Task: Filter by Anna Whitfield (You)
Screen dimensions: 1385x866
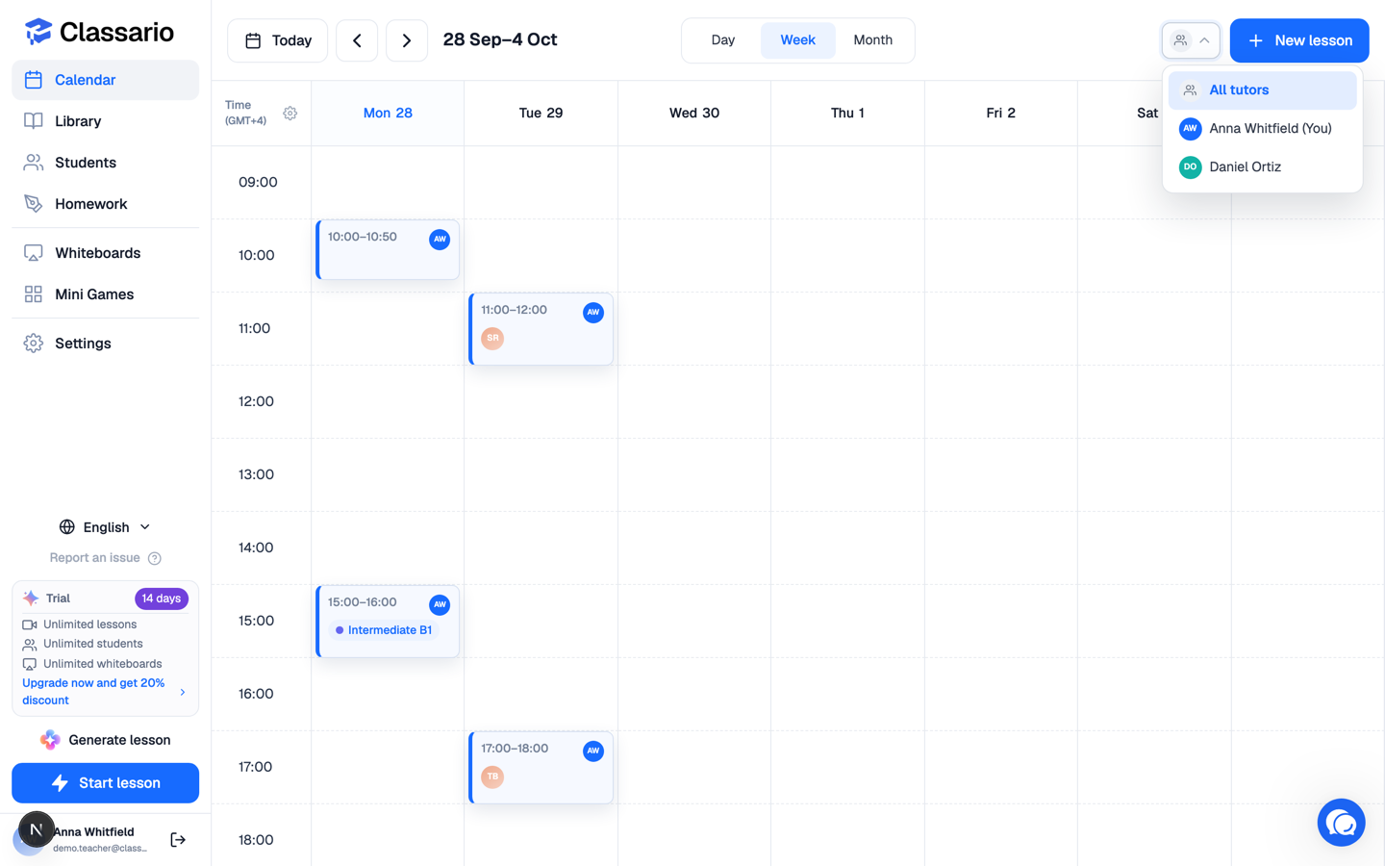Action: 1262,128
